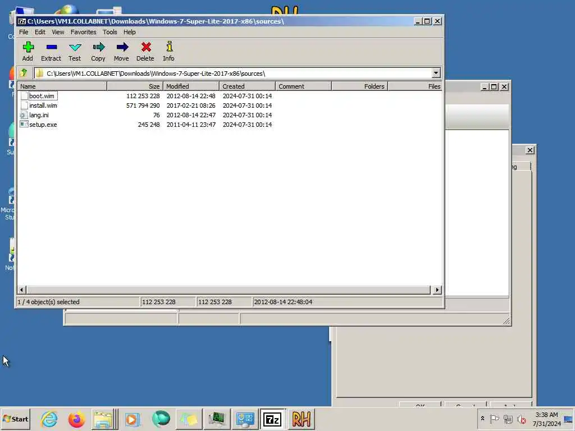Click the boot.wim file icon

pyautogui.click(x=24, y=96)
